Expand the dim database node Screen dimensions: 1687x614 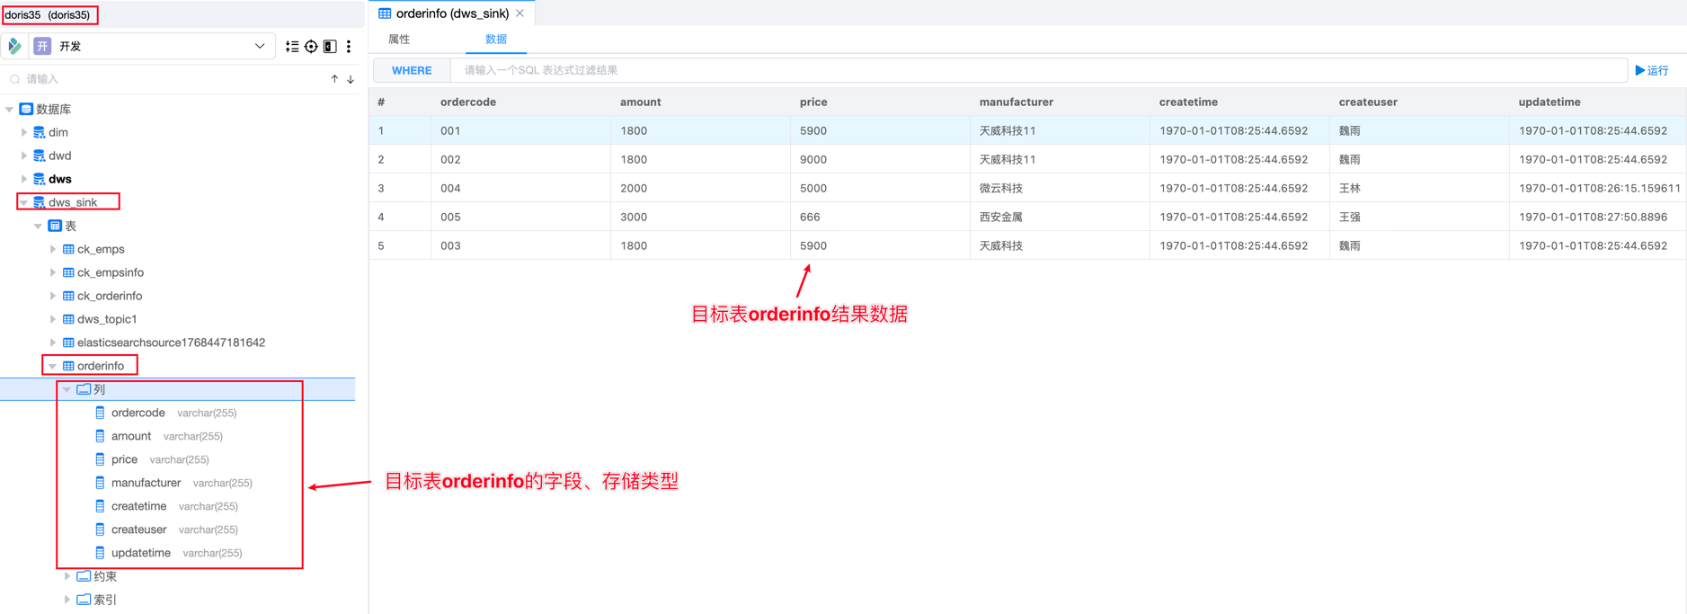[x=24, y=132]
